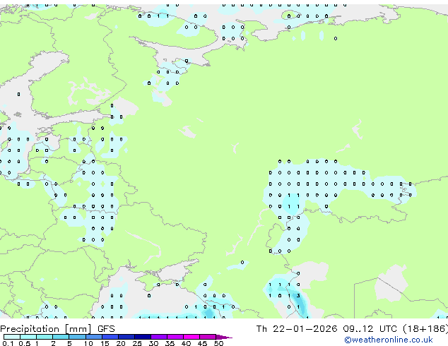
Task: Click the '50' legend scale label
Action: pyautogui.click(x=218, y=343)
